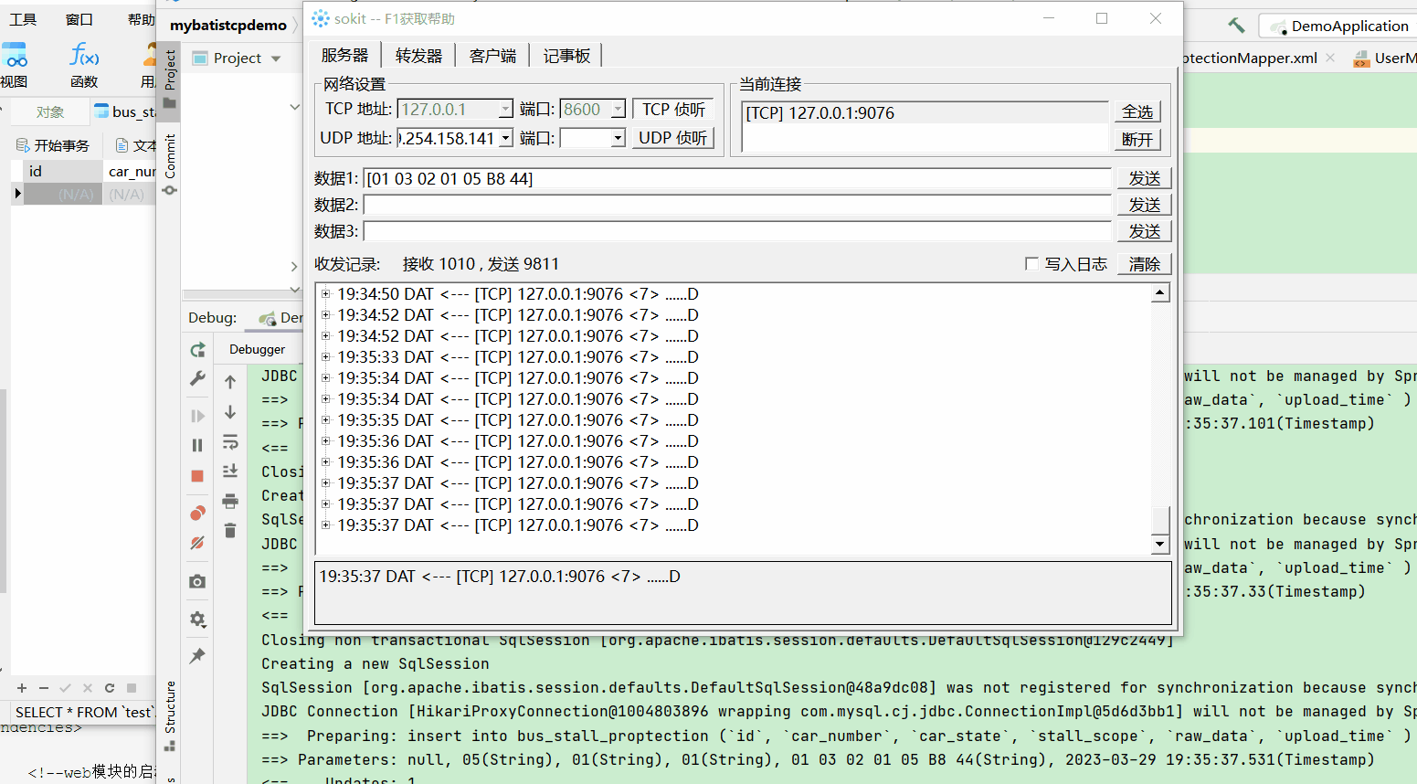Mute breakpoints in the debugger
This screenshot has width=1417, height=784.
(x=197, y=543)
